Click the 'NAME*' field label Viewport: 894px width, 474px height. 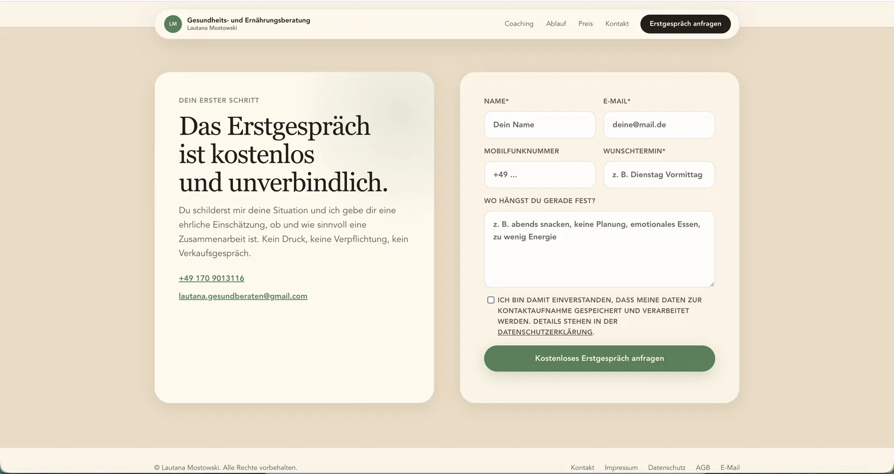coord(496,101)
